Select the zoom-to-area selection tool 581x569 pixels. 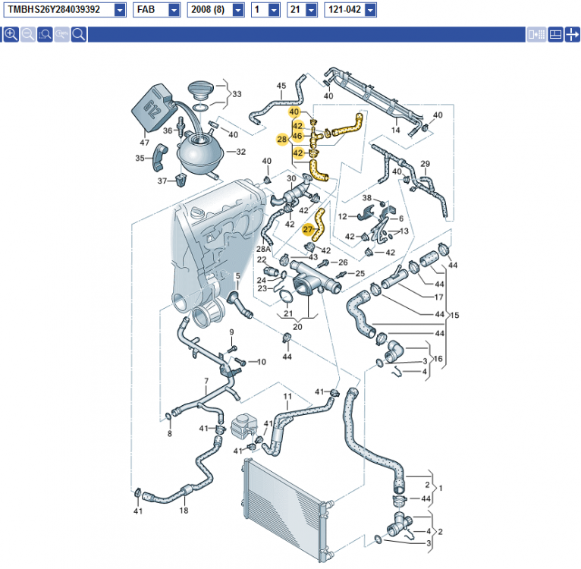(45, 35)
